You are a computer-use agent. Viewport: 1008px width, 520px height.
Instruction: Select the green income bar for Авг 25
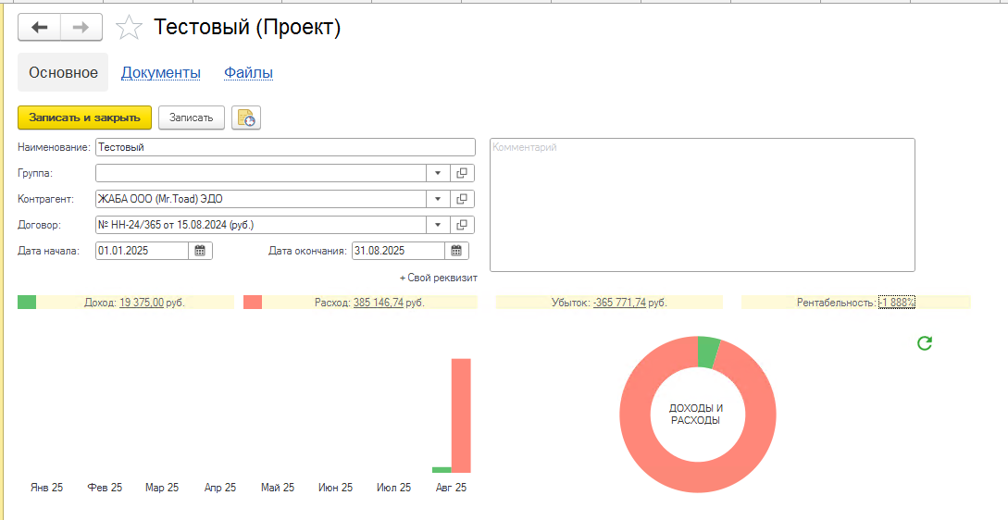pyautogui.click(x=442, y=470)
